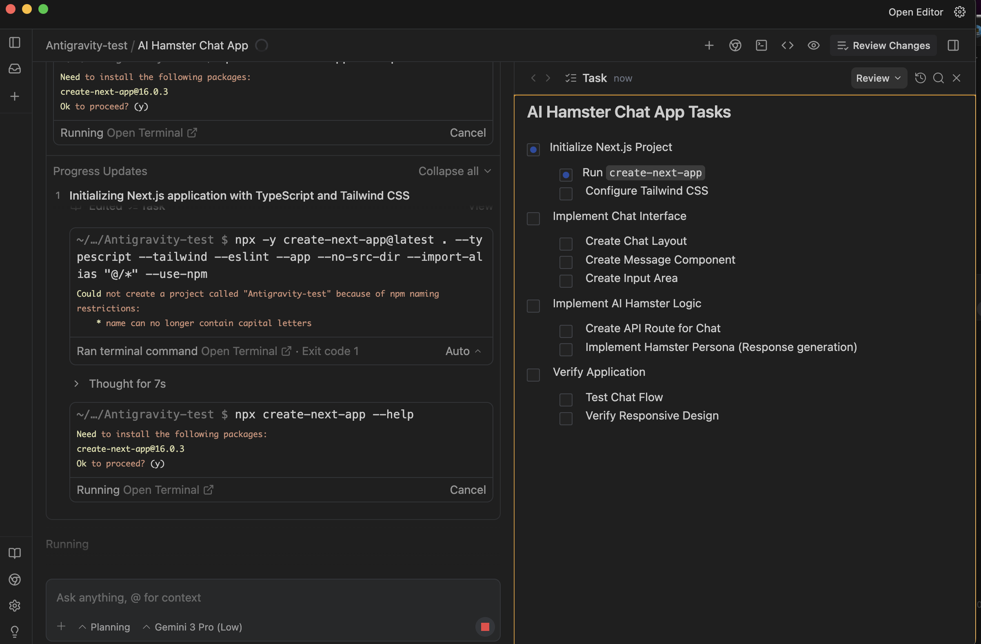
Task: Click the Antigravity-test breadcrumb
Action: coord(86,45)
